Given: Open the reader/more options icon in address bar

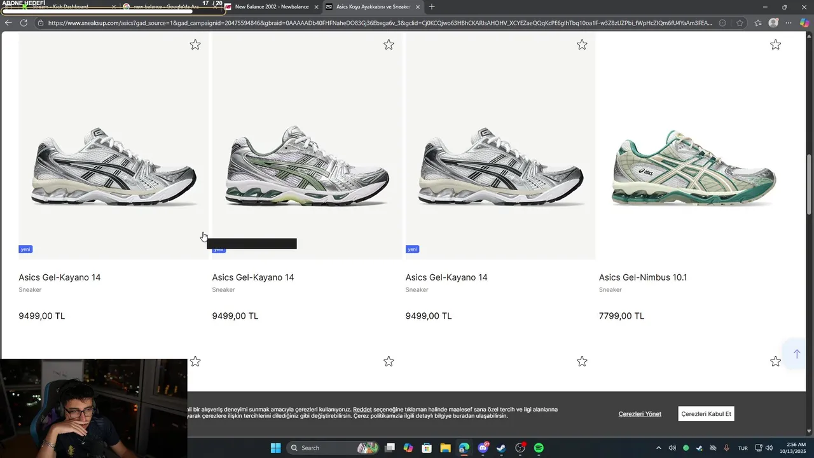Looking at the screenshot, I should point(722,23).
